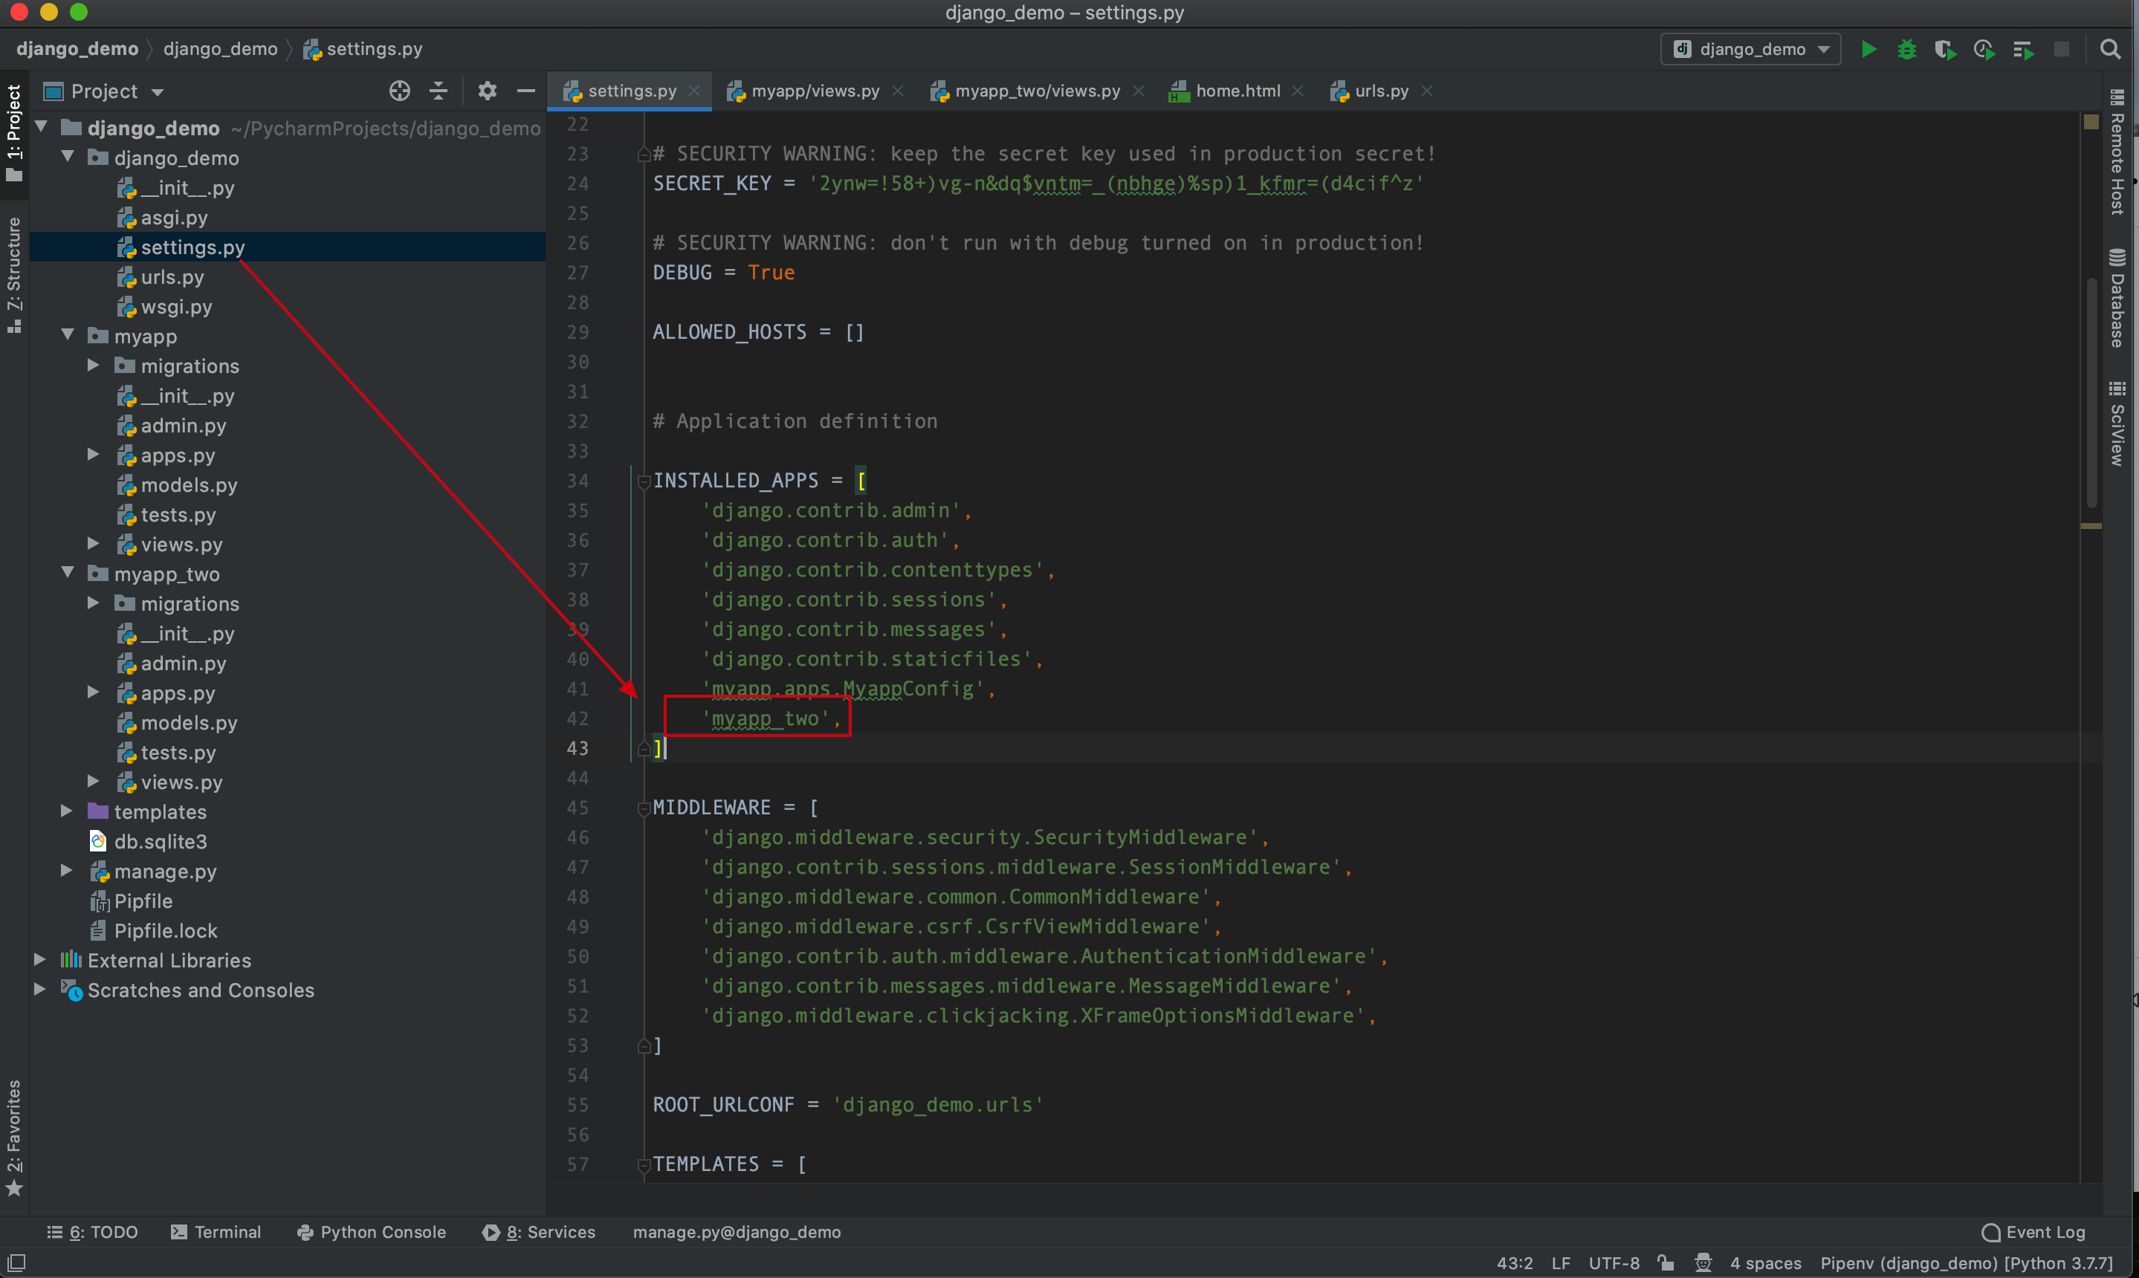Fold the MIDDLEWARE list in gutter
2139x1278 pixels.
click(643, 808)
